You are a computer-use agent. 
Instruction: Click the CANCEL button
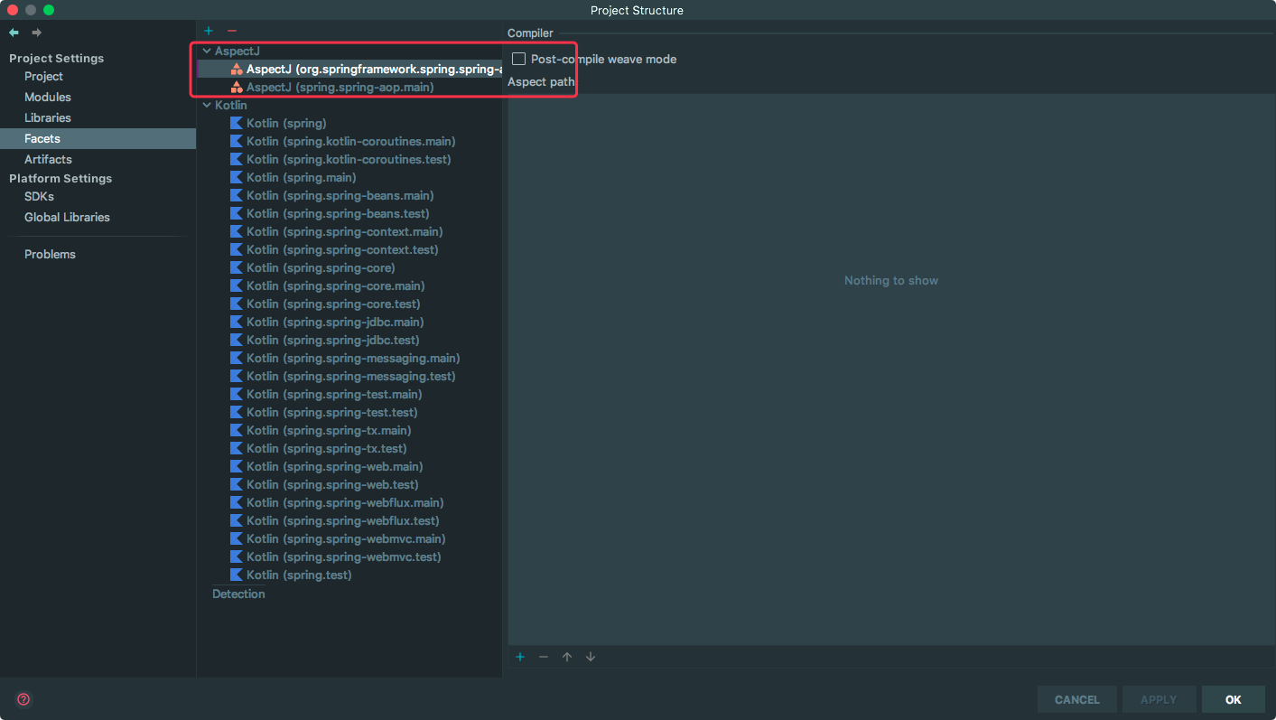coord(1077,699)
